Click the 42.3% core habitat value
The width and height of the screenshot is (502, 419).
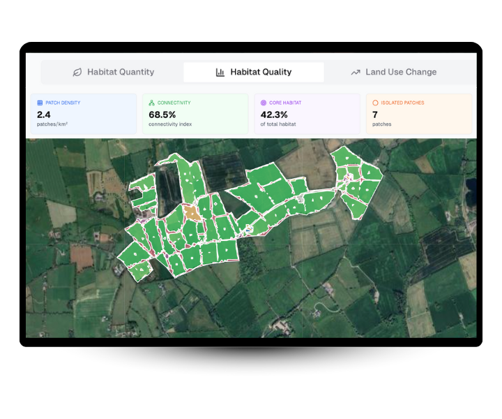(275, 114)
